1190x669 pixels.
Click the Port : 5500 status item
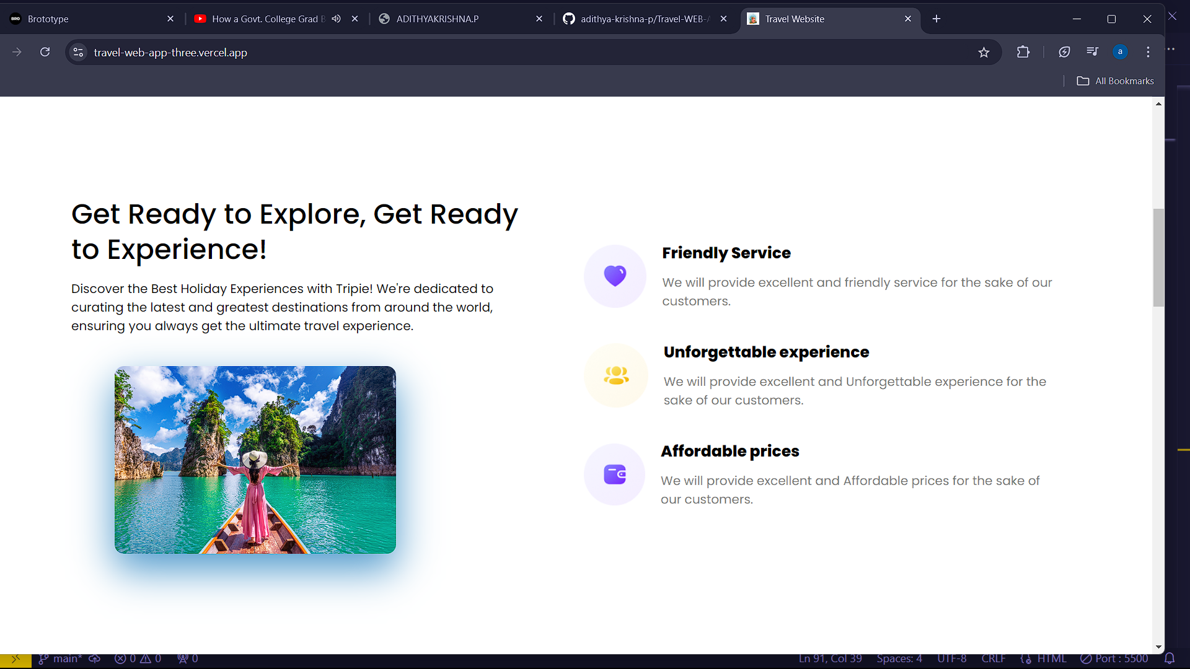coord(1114,658)
